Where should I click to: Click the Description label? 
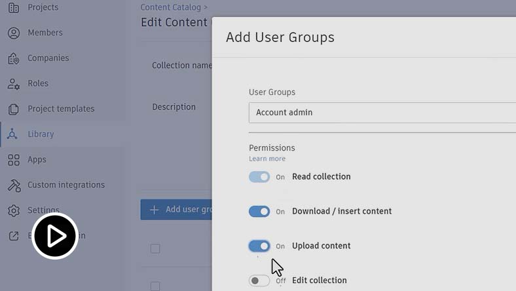(x=174, y=107)
